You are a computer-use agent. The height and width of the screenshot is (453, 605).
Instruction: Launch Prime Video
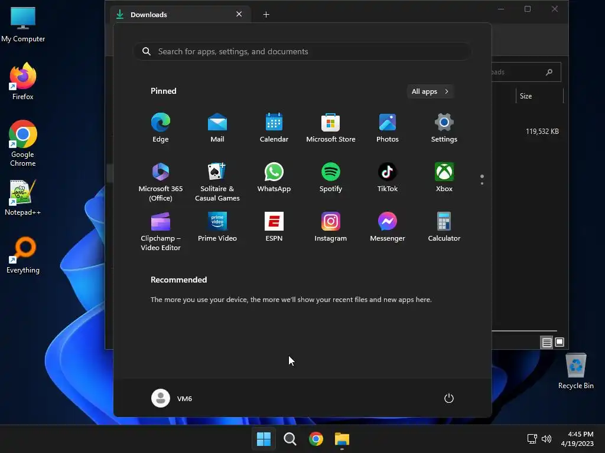click(x=217, y=227)
